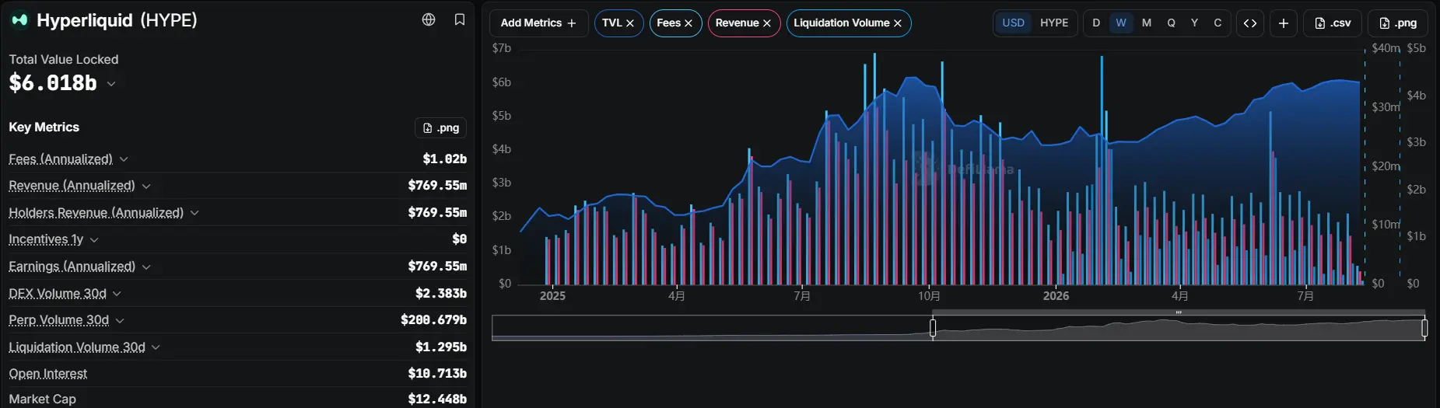Expand the Incentives 1y row

[x=94, y=240]
